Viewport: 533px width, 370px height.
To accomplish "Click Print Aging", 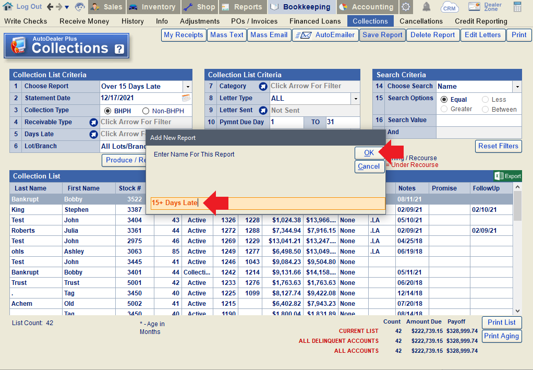I will [x=502, y=336].
